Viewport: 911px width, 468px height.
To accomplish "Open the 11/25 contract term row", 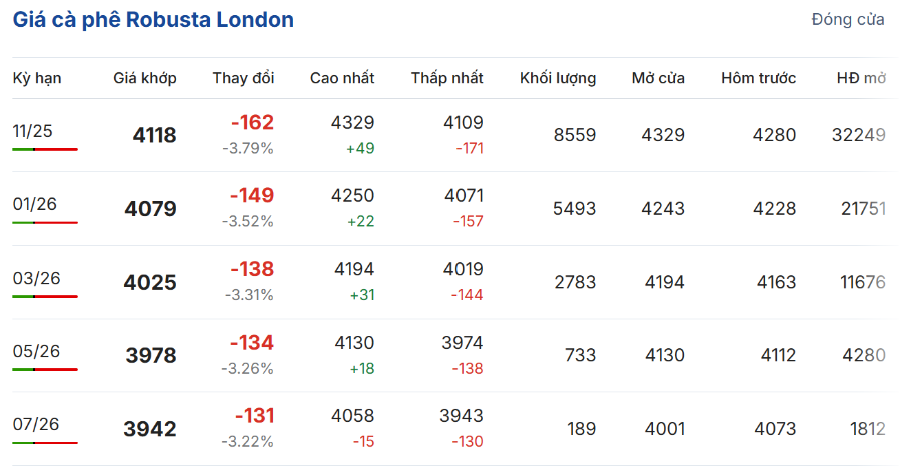I will (32, 131).
